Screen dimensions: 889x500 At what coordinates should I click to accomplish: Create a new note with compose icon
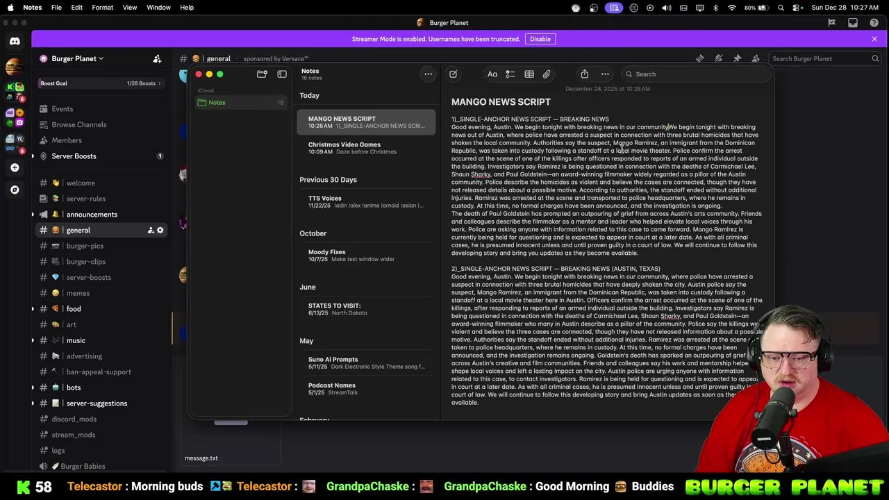click(x=453, y=74)
